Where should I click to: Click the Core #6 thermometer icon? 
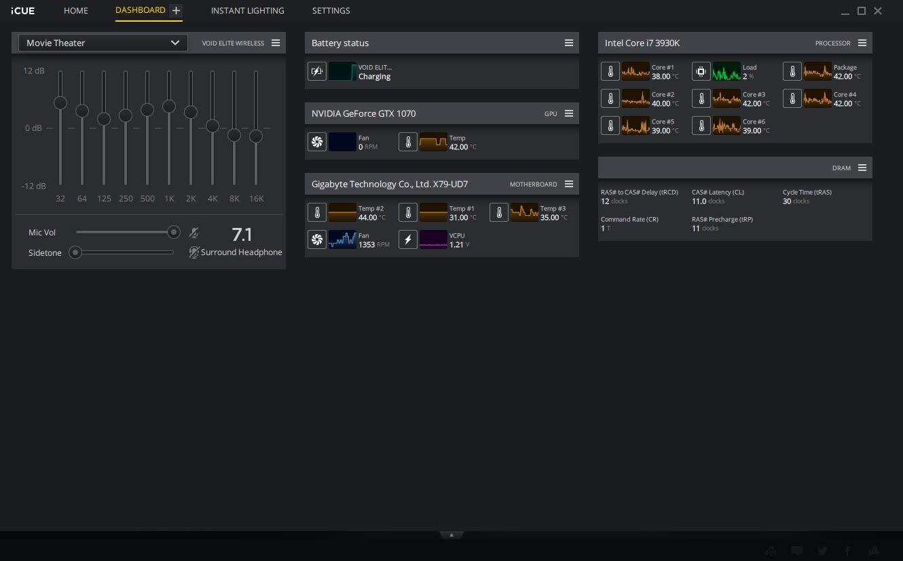pos(701,125)
